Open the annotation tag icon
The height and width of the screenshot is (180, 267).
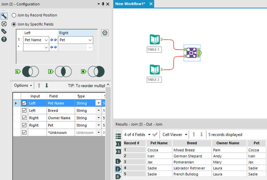pyautogui.click(x=4, y=31)
